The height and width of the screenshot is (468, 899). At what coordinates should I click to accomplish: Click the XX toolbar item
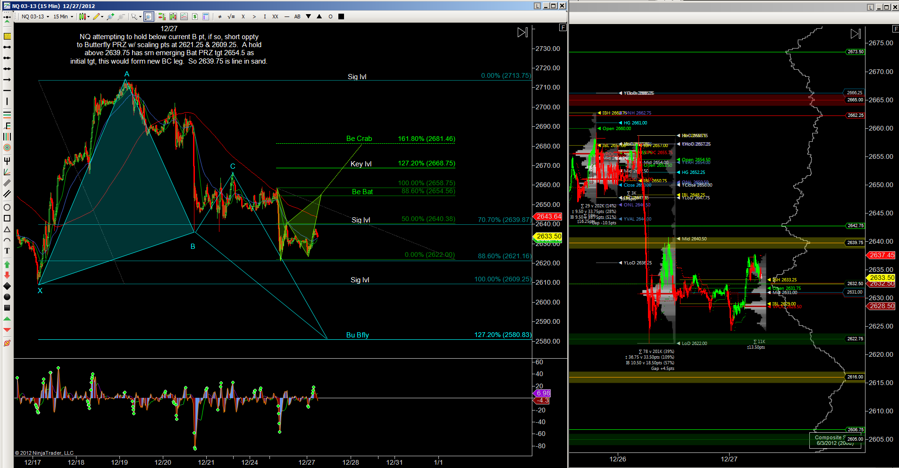point(275,16)
